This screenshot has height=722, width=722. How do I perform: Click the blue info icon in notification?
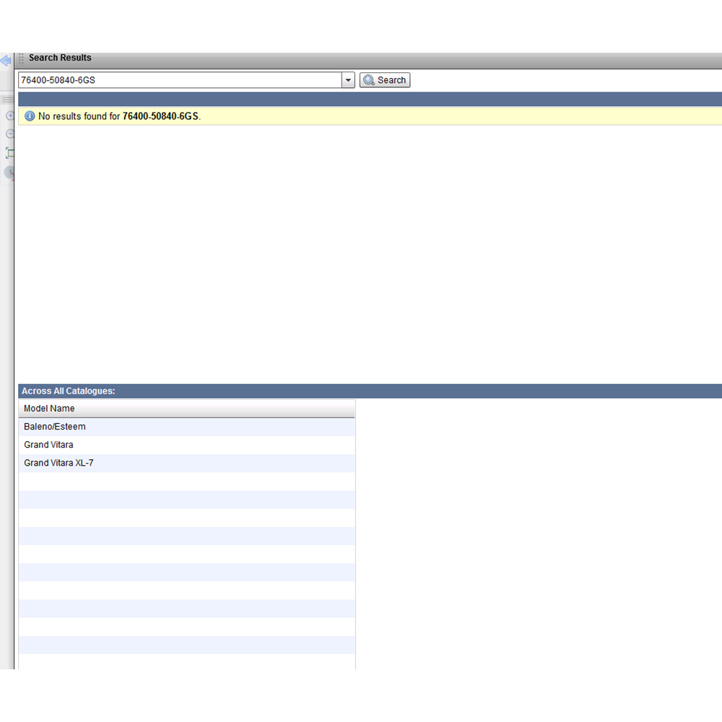(x=30, y=116)
